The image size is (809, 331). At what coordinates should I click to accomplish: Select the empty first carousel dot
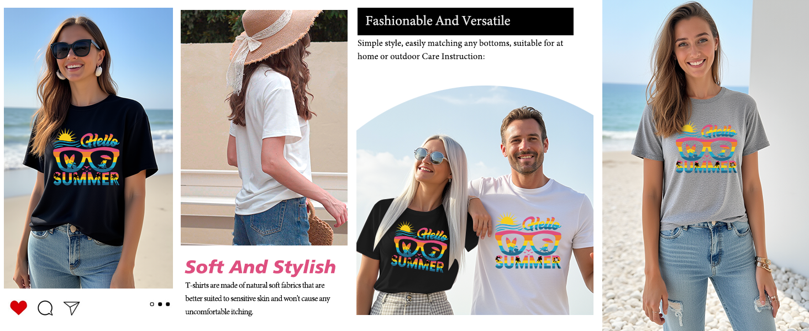click(152, 304)
